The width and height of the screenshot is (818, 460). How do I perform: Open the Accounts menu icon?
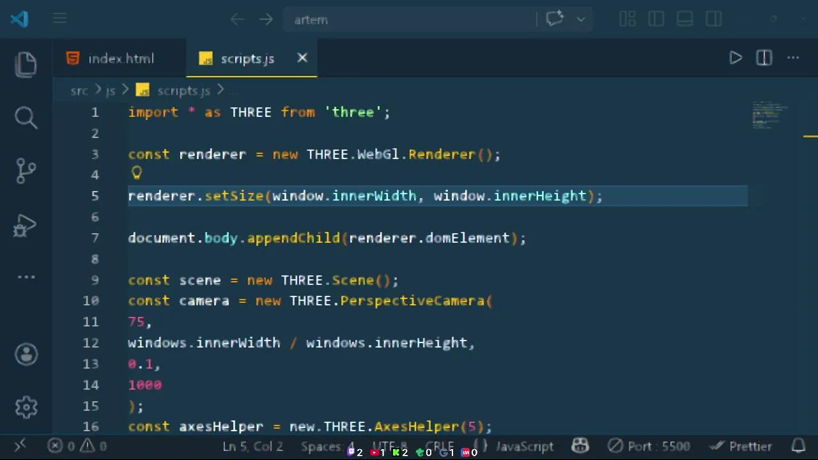(27, 354)
